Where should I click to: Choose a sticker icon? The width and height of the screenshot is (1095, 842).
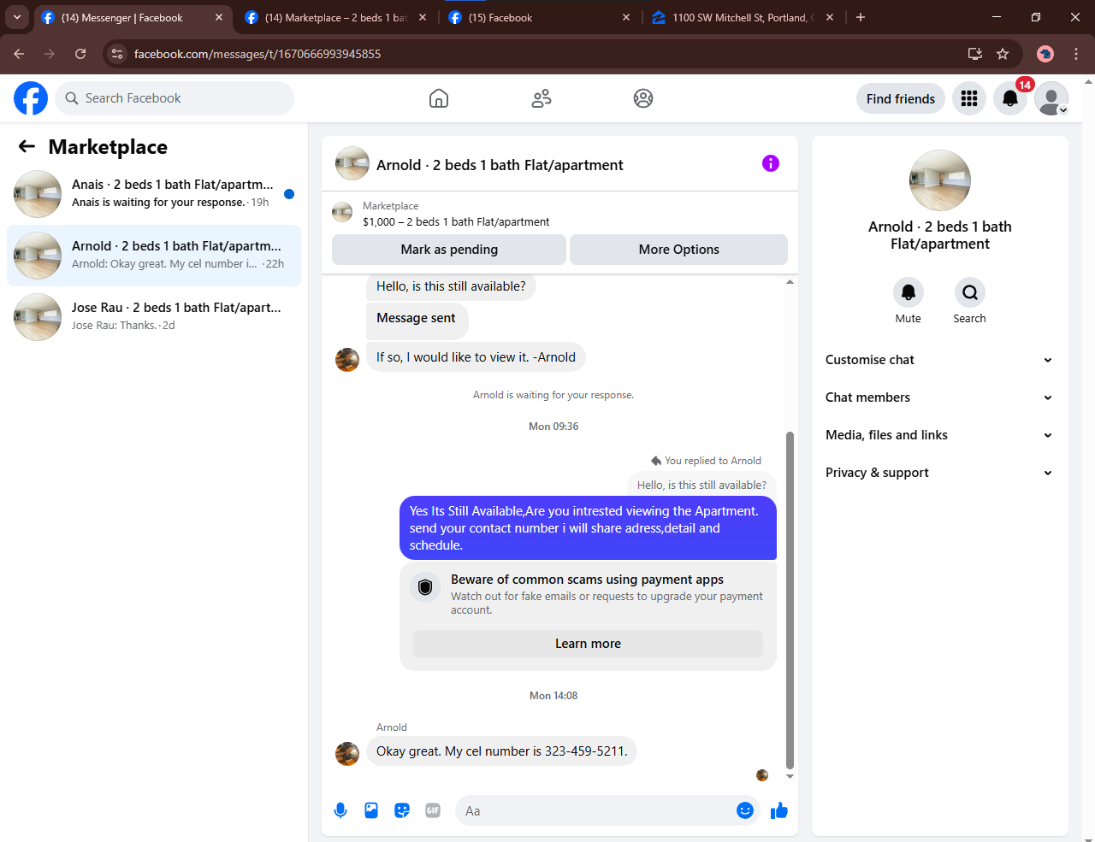tap(402, 810)
